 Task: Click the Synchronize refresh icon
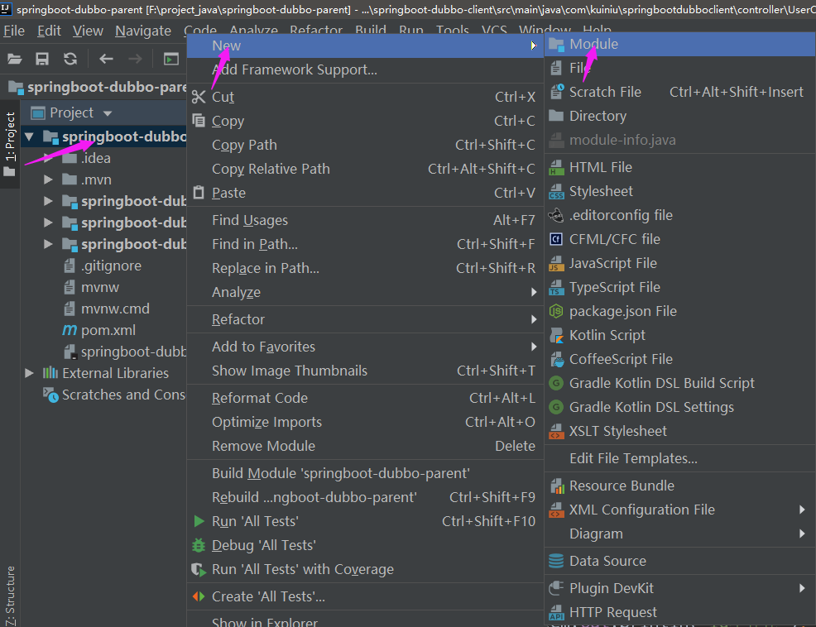pos(70,59)
